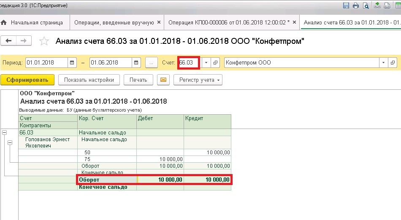Open calendar picker for end date 01.06.2018
Image resolution: width=401 pixels, height=220 pixels.
[136, 62]
